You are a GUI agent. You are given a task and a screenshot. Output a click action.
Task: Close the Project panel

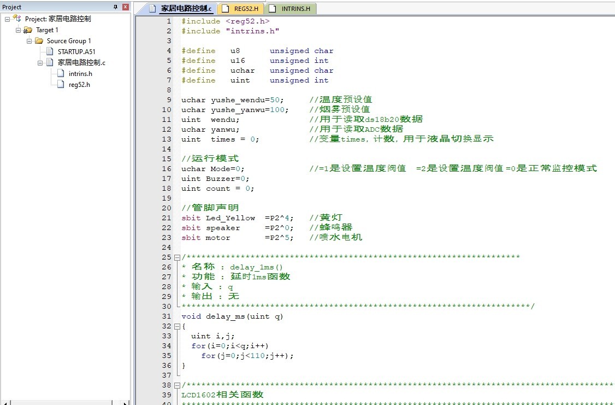click(126, 7)
